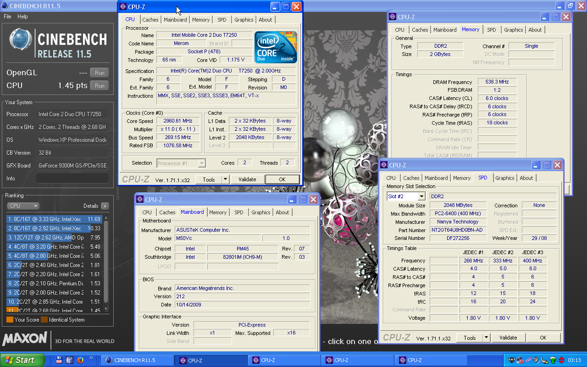The image size is (587, 367).
Task: Run the CPU benchmark
Action: pos(100,85)
